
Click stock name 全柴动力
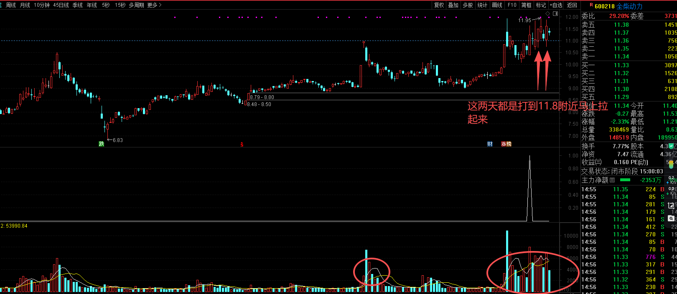click(629, 6)
